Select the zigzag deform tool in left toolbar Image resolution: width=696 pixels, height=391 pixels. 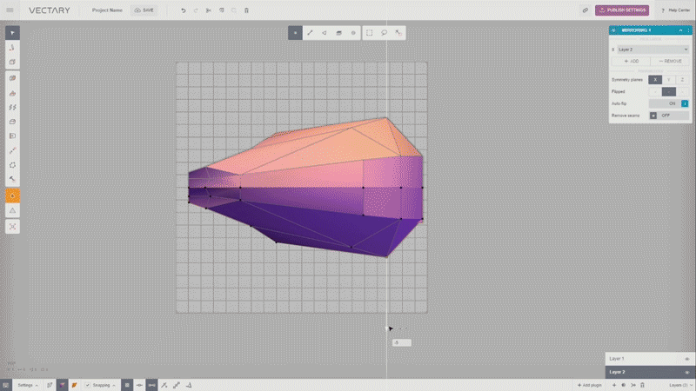click(x=12, y=107)
